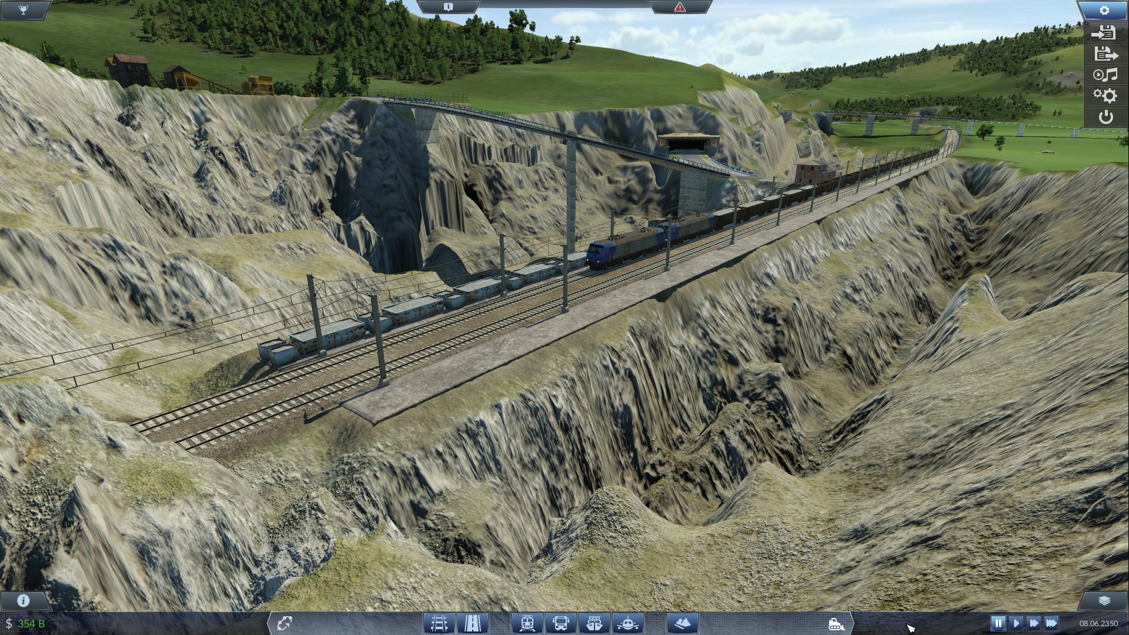Open the music player option
This screenshot has height=635, width=1129.
1105,75
